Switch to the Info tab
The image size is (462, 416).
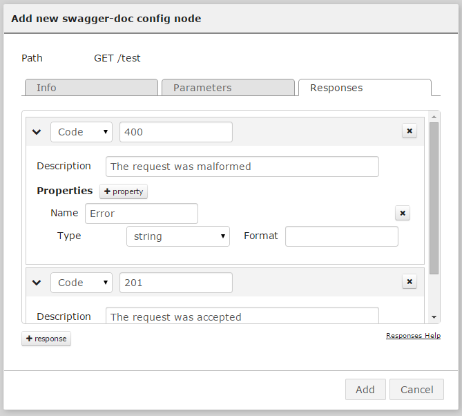91,88
